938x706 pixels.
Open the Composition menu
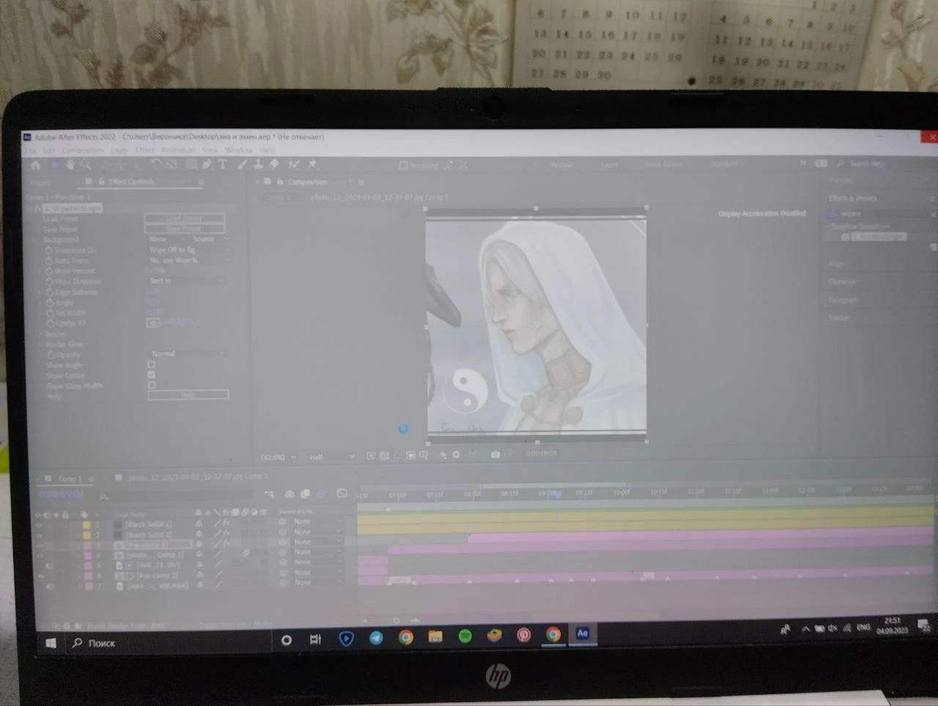pos(83,151)
